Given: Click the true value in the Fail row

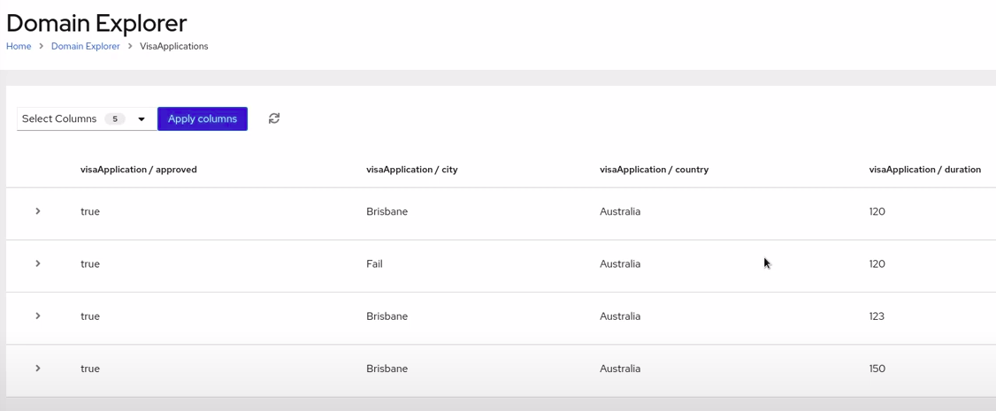Looking at the screenshot, I should [90, 264].
